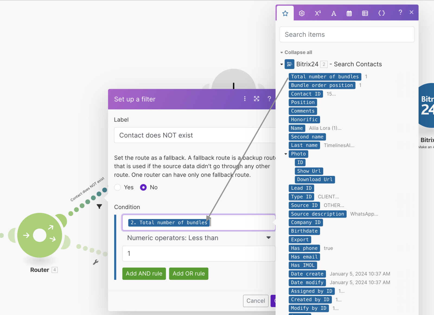Open the array functions tab
Viewport: 434px width, 315px height.
pos(365,13)
